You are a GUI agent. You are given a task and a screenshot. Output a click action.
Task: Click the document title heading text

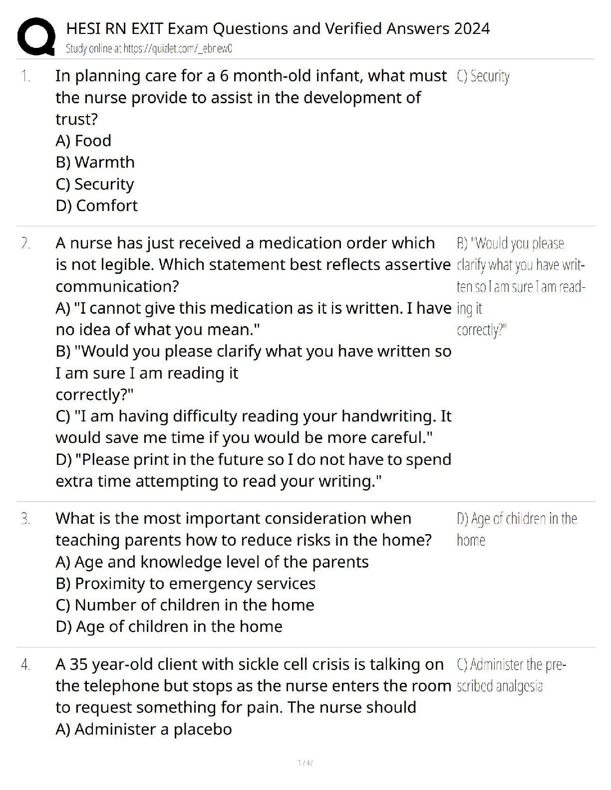pyautogui.click(x=278, y=28)
